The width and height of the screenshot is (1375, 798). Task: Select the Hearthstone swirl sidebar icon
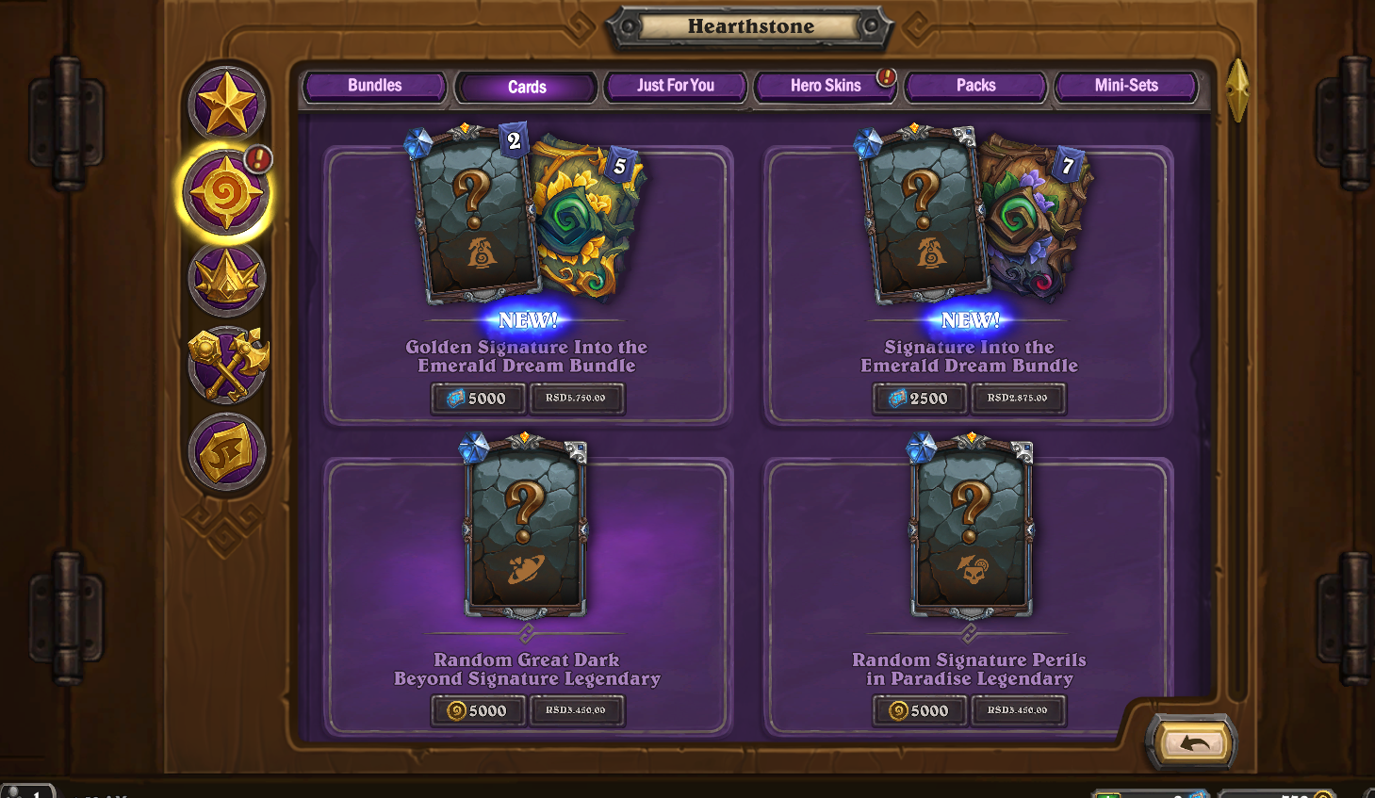[226, 192]
